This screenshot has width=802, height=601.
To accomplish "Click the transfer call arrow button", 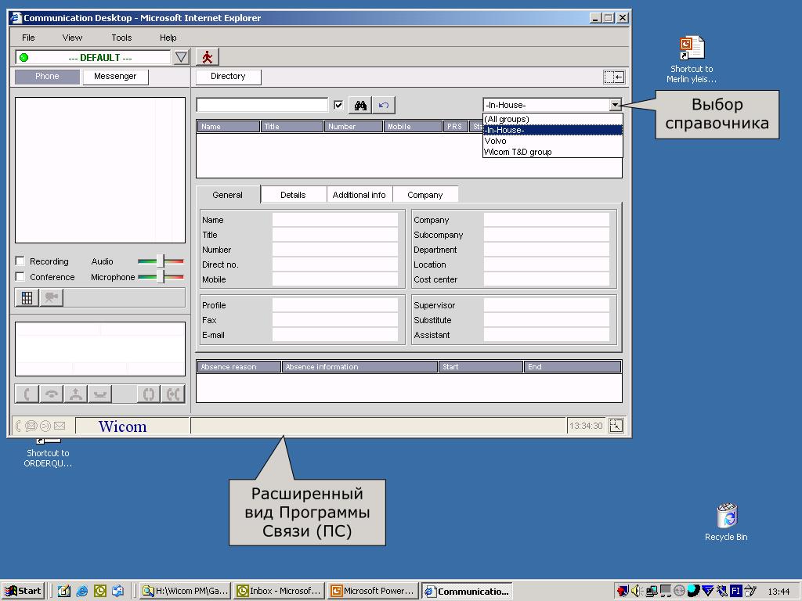I will [x=76, y=394].
